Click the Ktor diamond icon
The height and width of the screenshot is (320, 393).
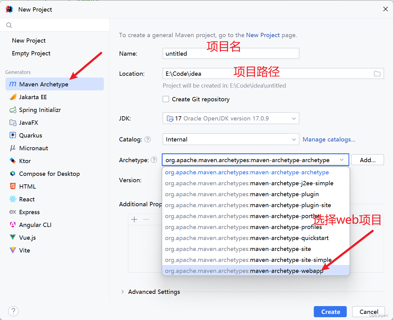(x=13, y=161)
